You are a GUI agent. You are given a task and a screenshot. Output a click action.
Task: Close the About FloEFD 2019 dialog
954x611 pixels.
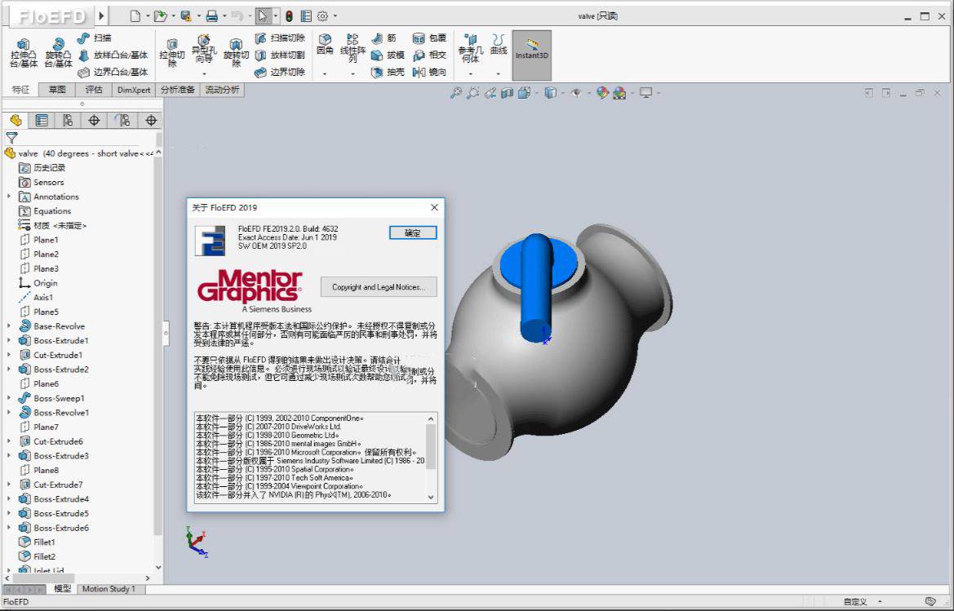click(434, 207)
